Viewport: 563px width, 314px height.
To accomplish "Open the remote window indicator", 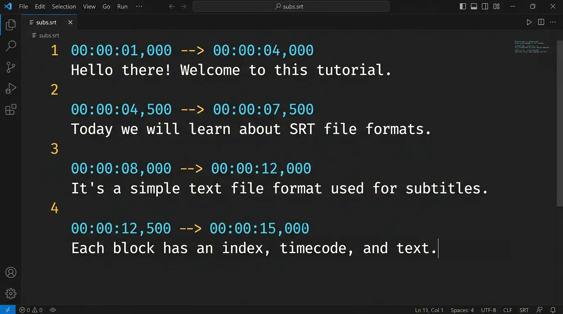I will [x=8, y=310].
